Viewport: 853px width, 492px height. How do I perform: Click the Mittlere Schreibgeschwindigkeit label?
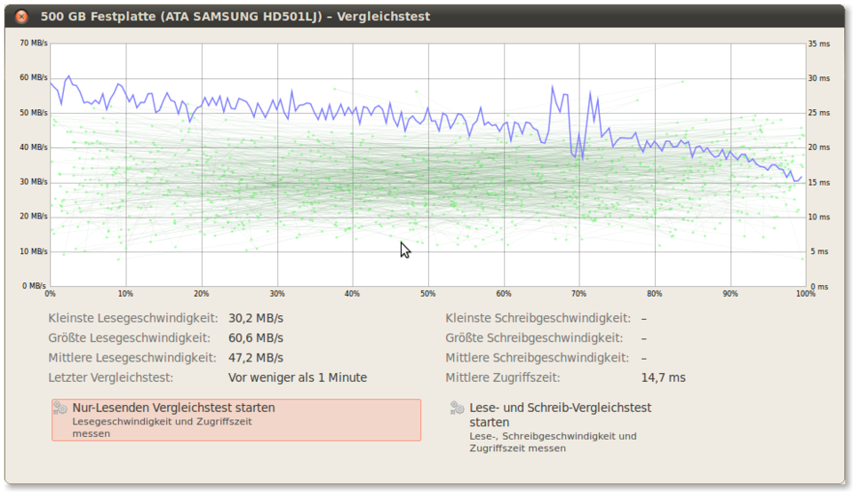537,358
